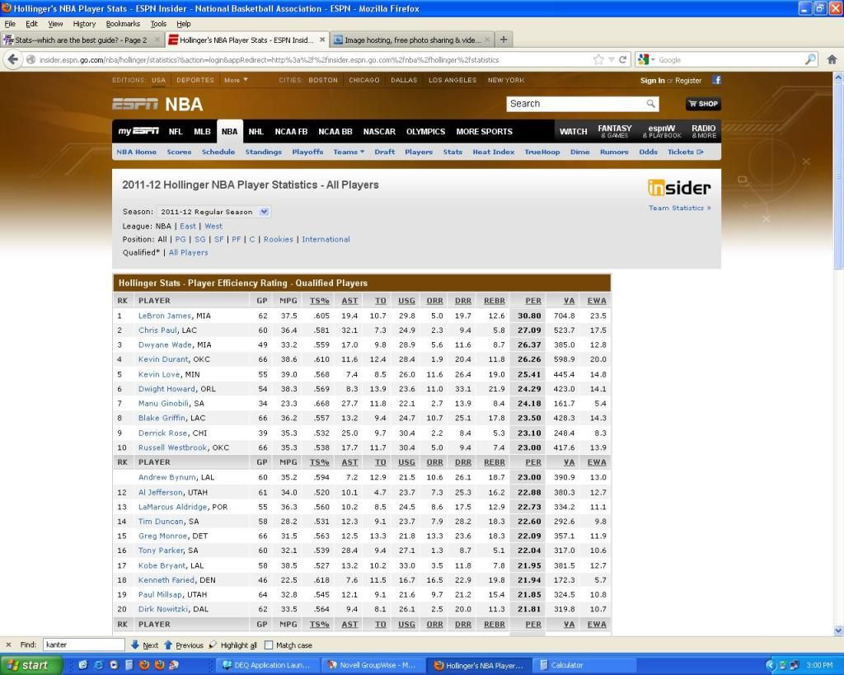Open the NFL section tab
The height and width of the screenshot is (675, 844).
tap(176, 131)
